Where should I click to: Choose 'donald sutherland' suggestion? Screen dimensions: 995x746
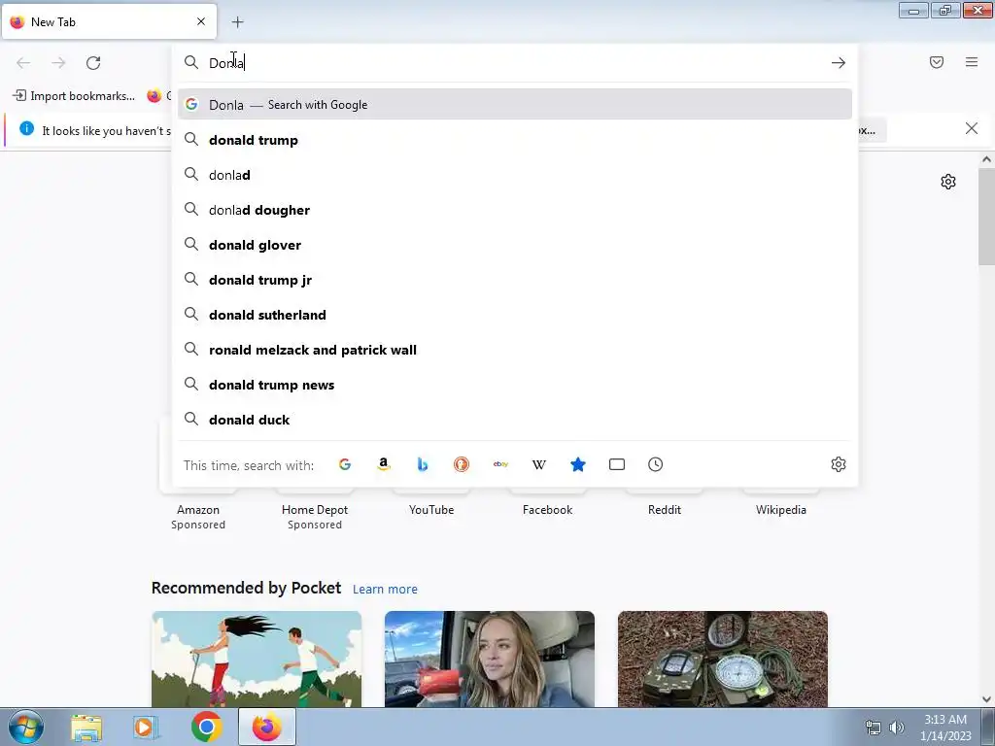(x=515, y=315)
